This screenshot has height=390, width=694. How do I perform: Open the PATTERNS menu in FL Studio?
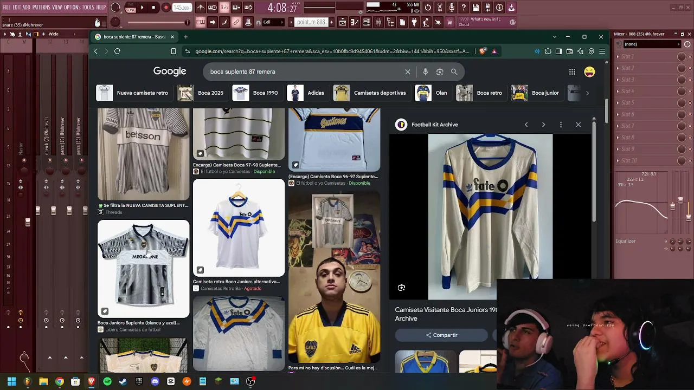pyautogui.click(x=41, y=7)
